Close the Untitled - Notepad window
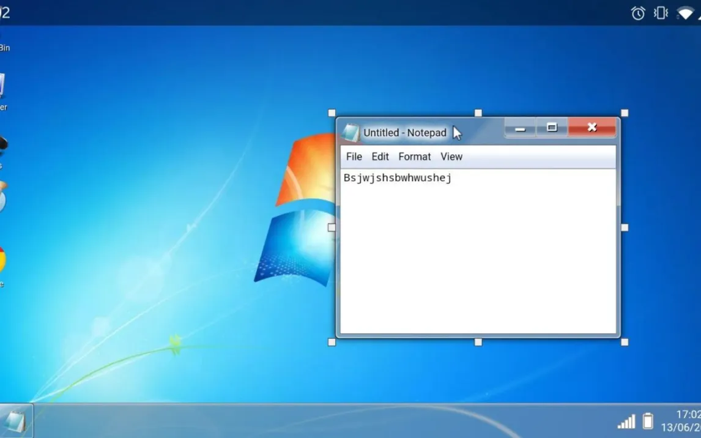Screen dimensions: 701x438 tap(592, 127)
